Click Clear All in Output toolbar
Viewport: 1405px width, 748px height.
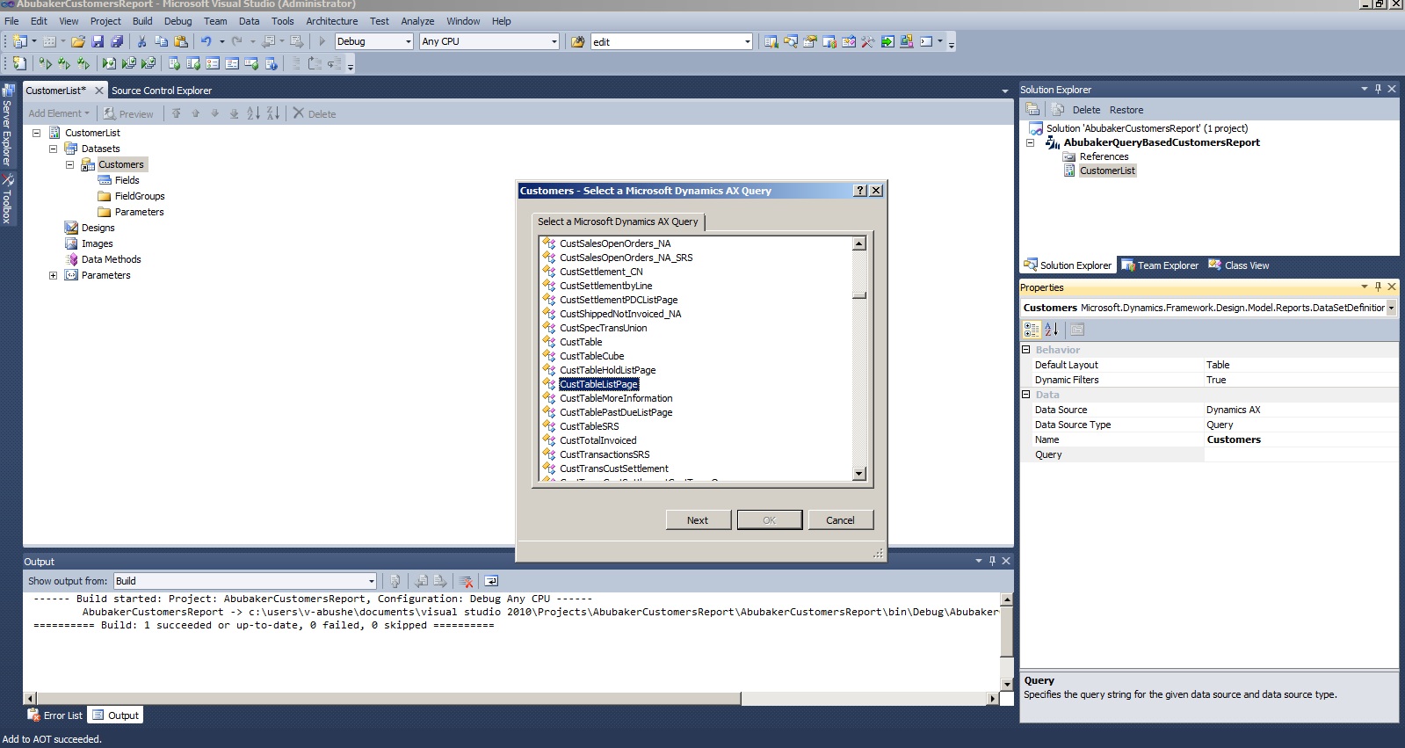[x=467, y=581]
